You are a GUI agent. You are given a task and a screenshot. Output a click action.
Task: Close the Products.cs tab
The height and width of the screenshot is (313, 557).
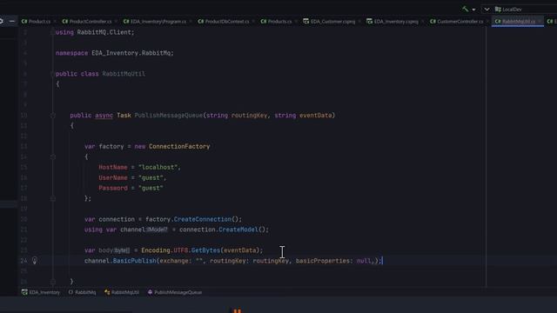[x=296, y=22]
